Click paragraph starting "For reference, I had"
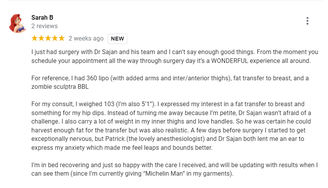 170,82
